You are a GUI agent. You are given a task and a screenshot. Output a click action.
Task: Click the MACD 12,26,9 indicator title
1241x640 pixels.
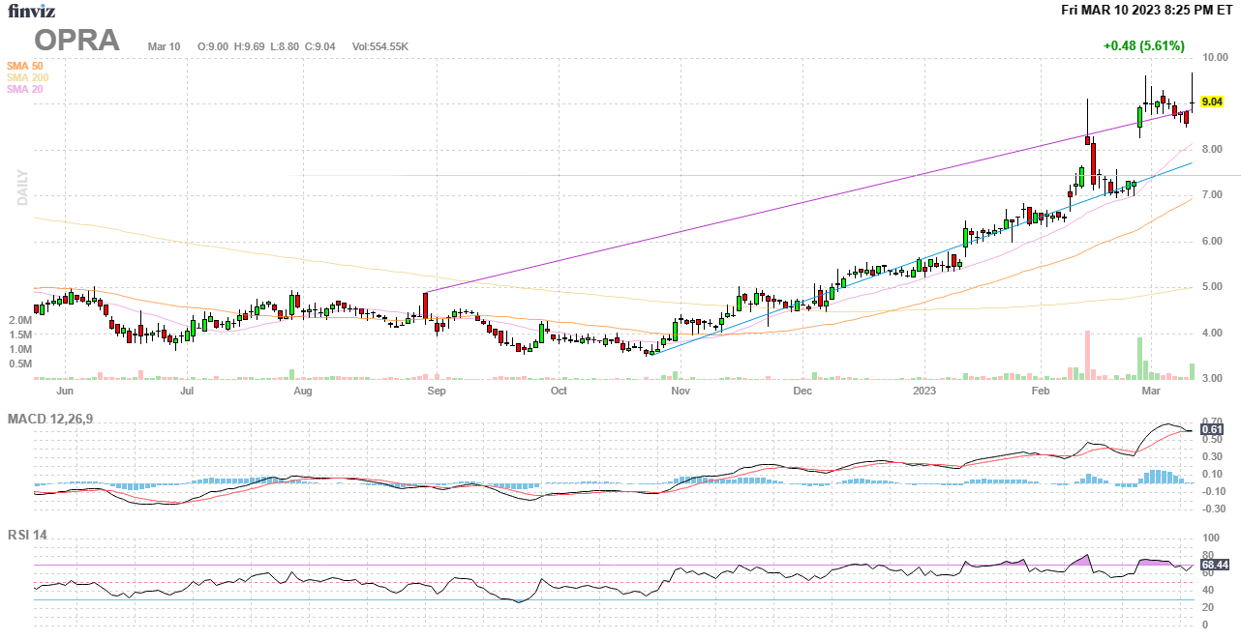point(56,419)
